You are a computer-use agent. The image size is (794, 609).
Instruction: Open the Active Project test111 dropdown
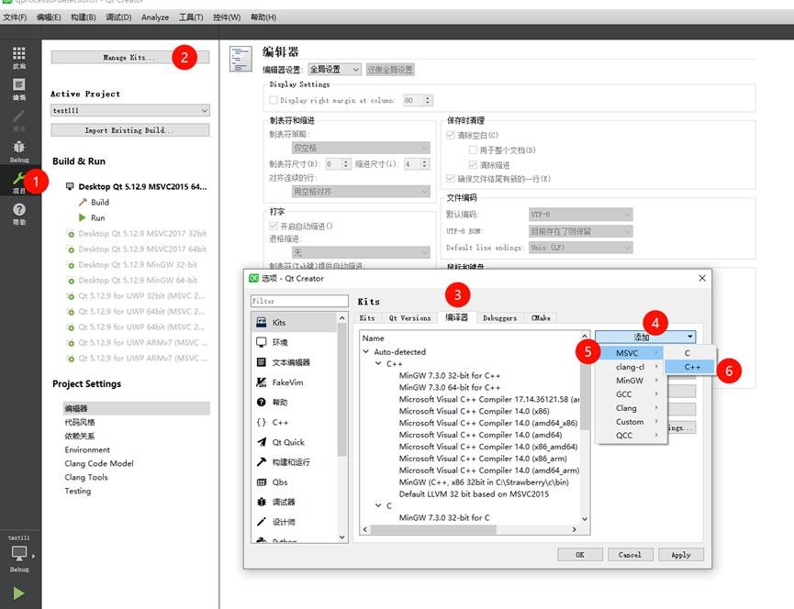coord(130,110)
